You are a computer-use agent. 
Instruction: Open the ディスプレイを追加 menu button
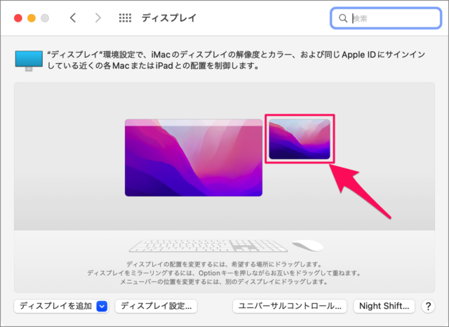pos(61,306)
